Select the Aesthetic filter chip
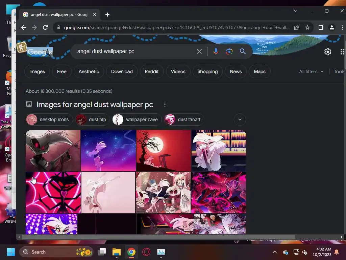 point(89,71)
